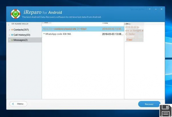
Task: Toggle the Messages(2) checkbox
Action: pos(10,40)
